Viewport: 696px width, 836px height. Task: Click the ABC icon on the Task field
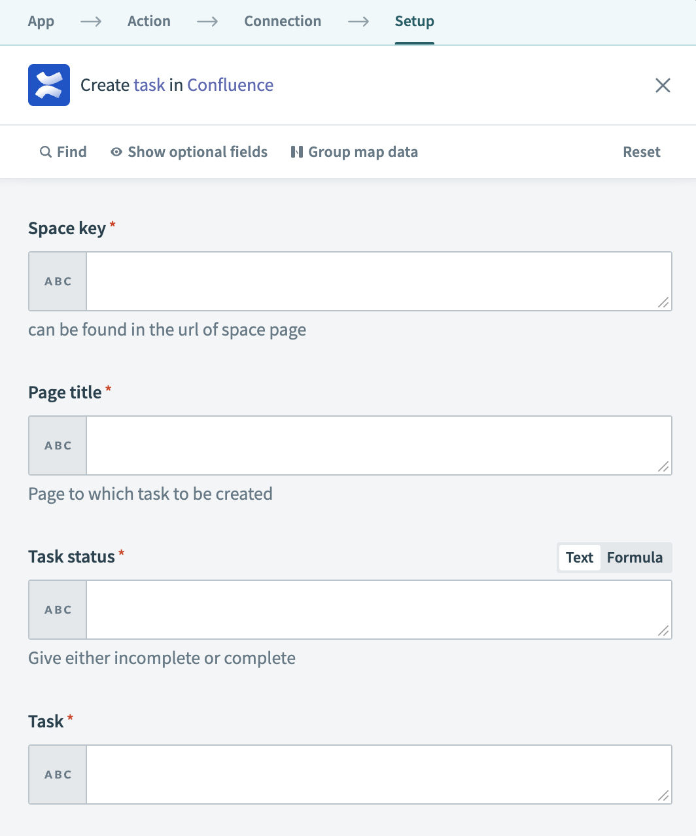tap(57, 774)
